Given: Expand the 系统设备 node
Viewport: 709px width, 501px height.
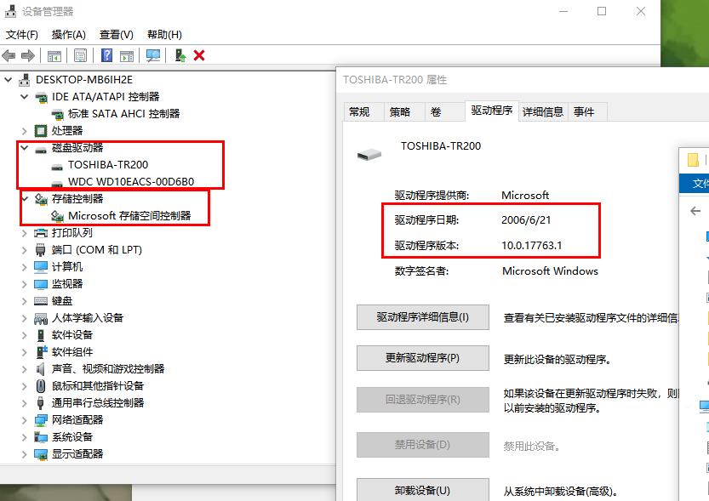Looking at the screenshot, I should 25,437.
